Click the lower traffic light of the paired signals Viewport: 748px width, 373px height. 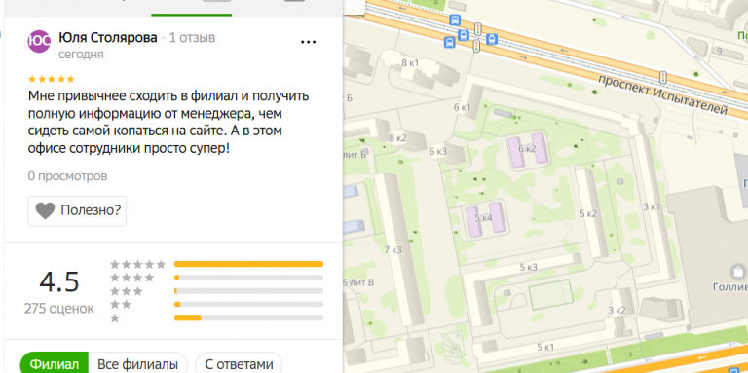[475, 46]
